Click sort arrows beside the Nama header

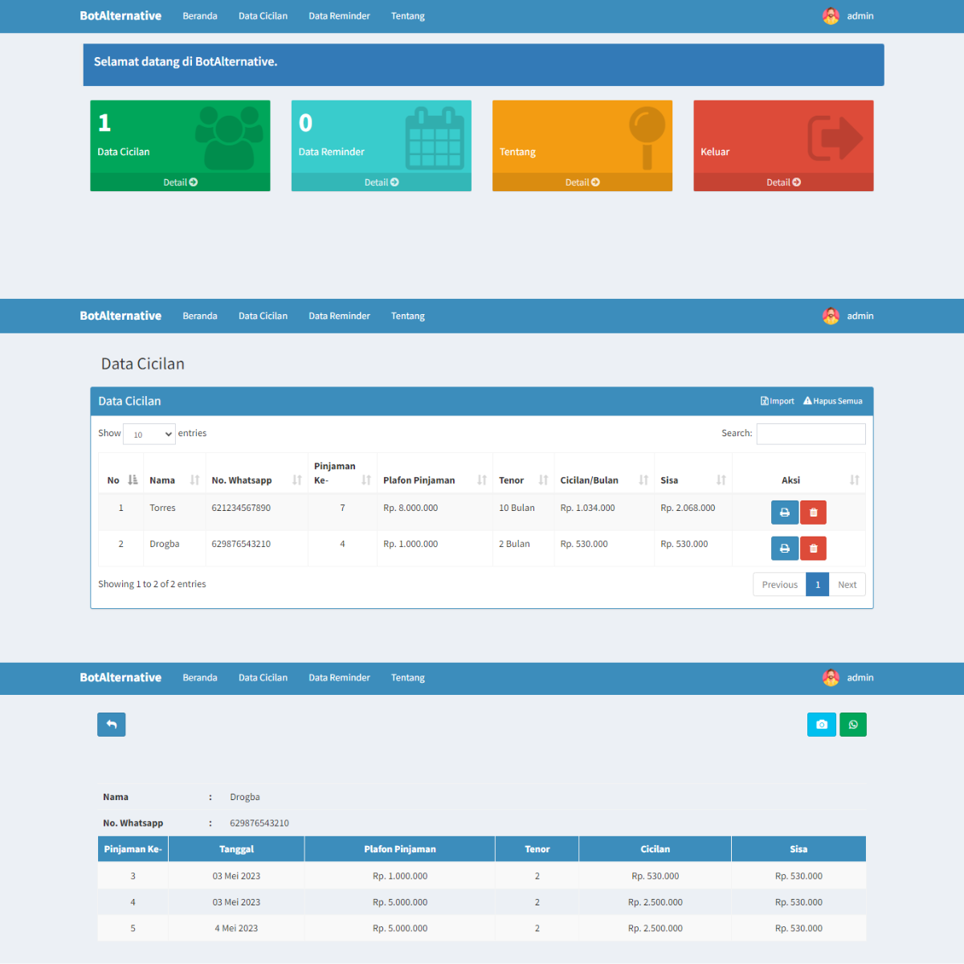coord(194,480)
